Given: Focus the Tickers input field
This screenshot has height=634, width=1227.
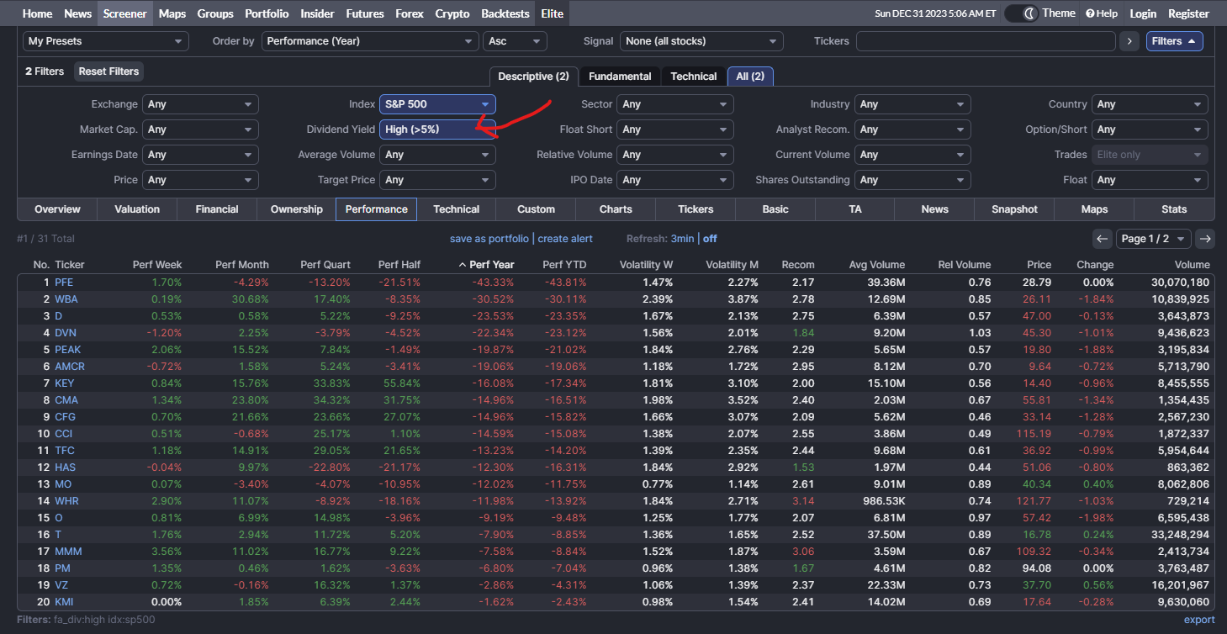Looking at the screenshot, I should pyautogui.click(x=986, y=41).
